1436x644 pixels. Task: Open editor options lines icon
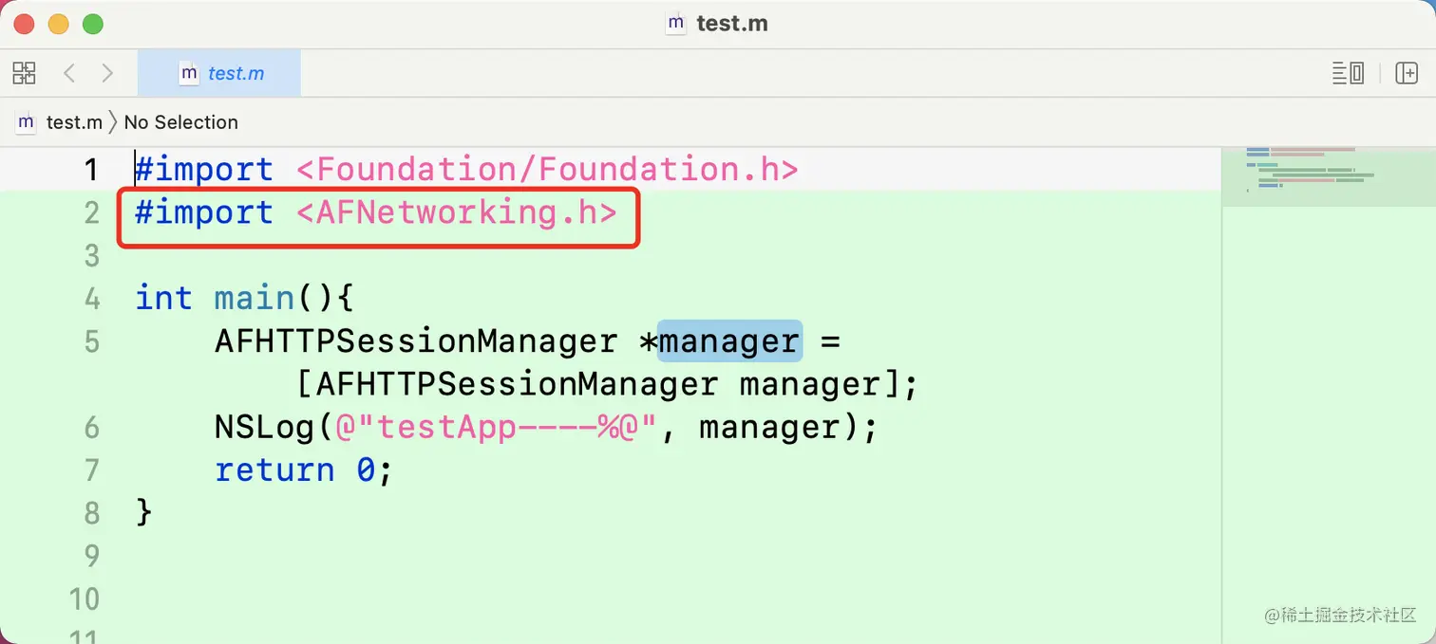(x=1348, y=73)
